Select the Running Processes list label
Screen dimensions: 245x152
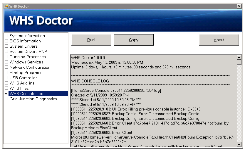click(x=28, y=57)
